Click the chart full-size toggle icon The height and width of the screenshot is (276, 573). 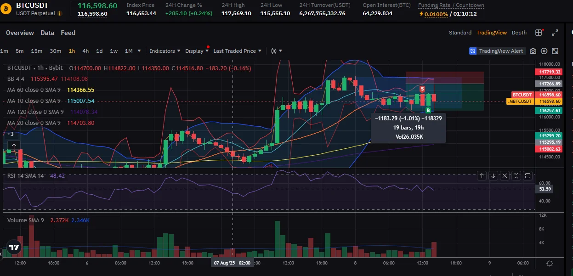point(555,51)
